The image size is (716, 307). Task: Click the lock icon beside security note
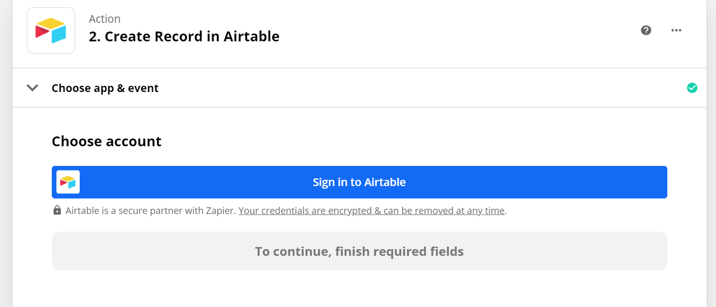point(57,210)
